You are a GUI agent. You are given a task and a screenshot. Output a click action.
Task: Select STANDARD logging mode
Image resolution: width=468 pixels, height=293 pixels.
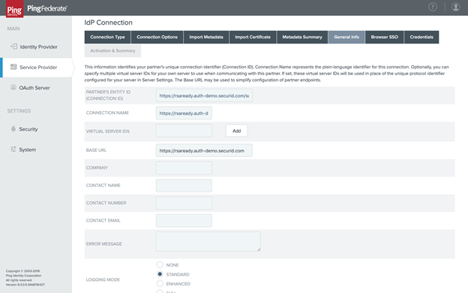(x=160, y=274)
